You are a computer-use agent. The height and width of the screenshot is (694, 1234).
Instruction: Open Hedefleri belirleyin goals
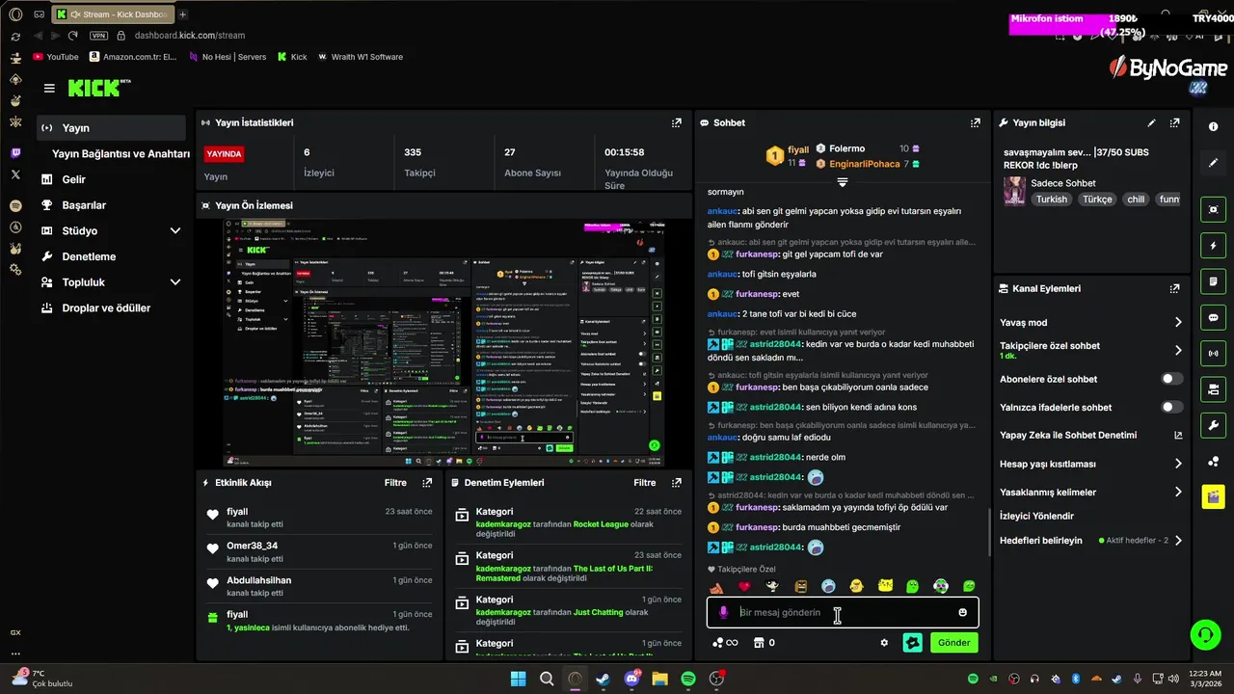pyautogui.click(x=1091, y=541)
